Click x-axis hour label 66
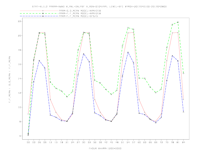200x155 pixels. [x=150, y=142]
